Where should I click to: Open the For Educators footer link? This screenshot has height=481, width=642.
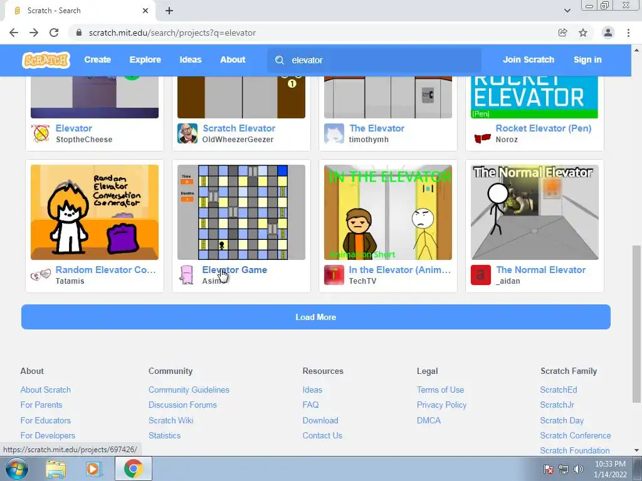(x=45, y=420)
